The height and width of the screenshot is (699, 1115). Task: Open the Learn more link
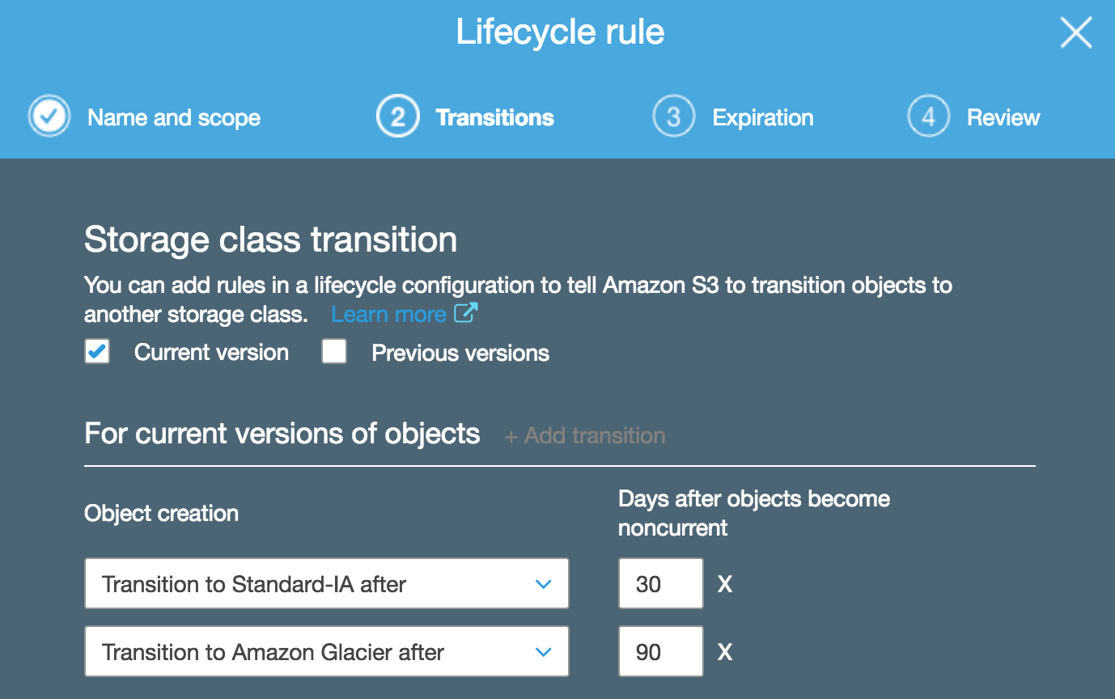click(x=388, y=313)
